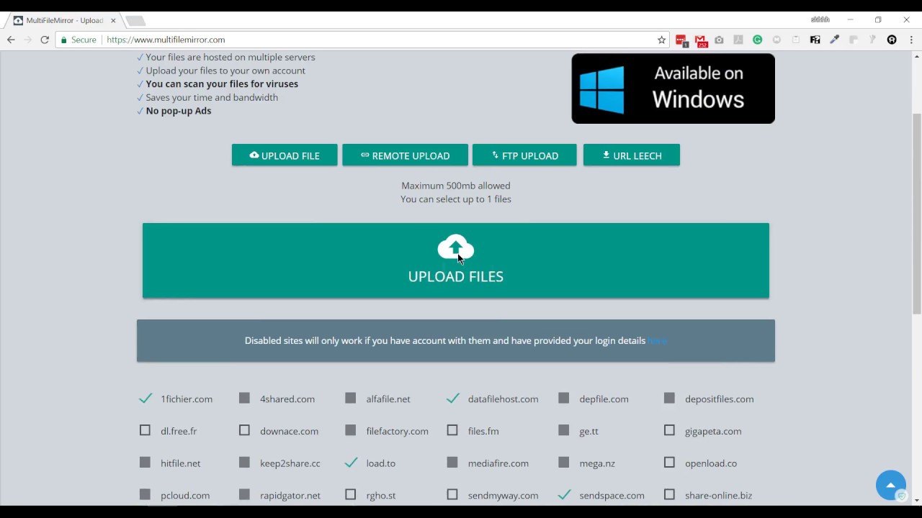
Task: Enable the openload.co host
Action: click(669, 463)
